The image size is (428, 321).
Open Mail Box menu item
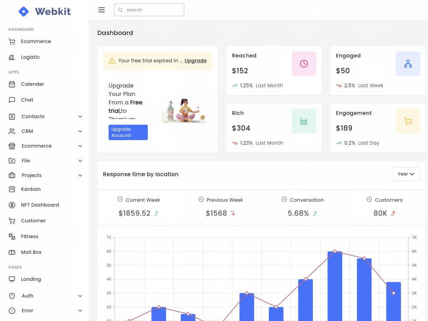coord(31,253)
